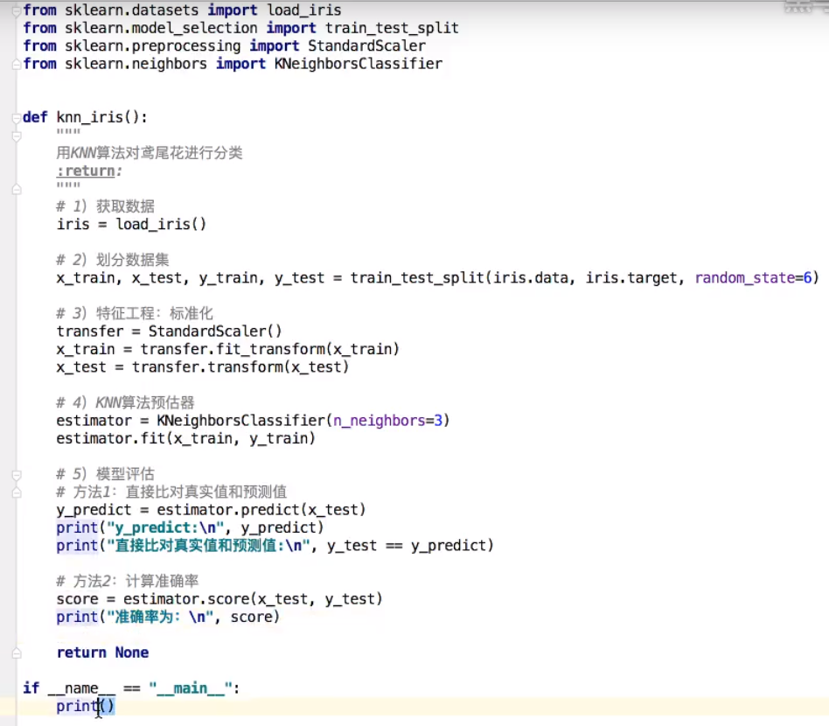This screenshot has height=726, width=829.
Task: Click 'KNeighborsClassifier' in the import line
Action: pyautogui.click(x=359, y=64)
